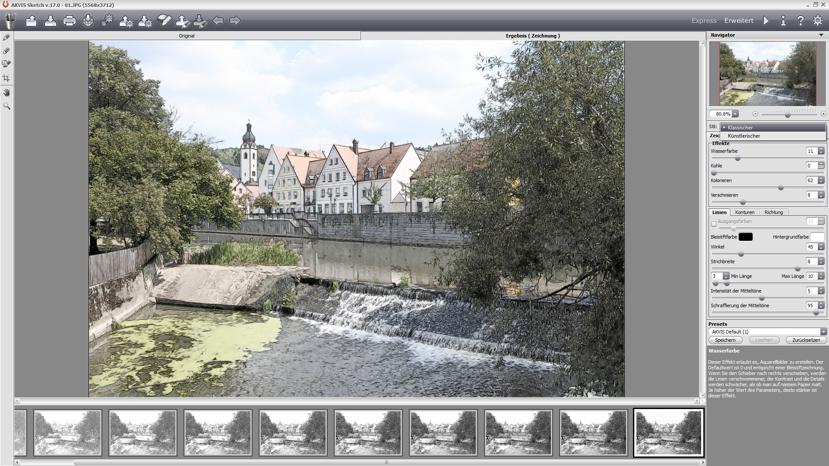Open the black Bleistiftfarbe color swatch
This screenshot has height=466, width=829.
[746, 237]
